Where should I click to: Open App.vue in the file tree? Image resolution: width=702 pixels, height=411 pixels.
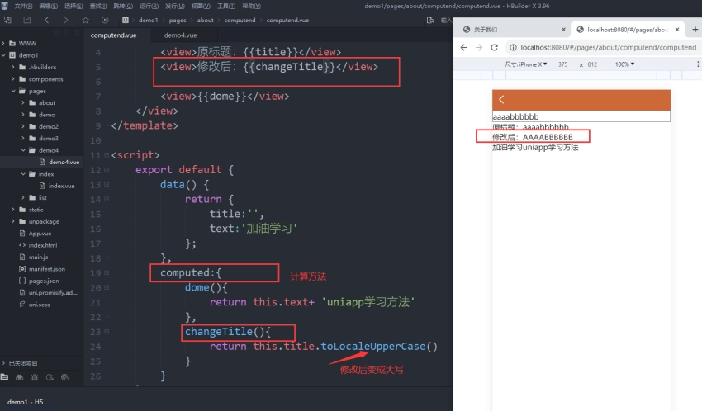pos(41,234)
